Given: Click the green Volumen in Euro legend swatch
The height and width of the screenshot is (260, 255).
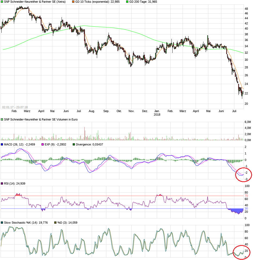Looking at the screenshot, I should (2, 119).
